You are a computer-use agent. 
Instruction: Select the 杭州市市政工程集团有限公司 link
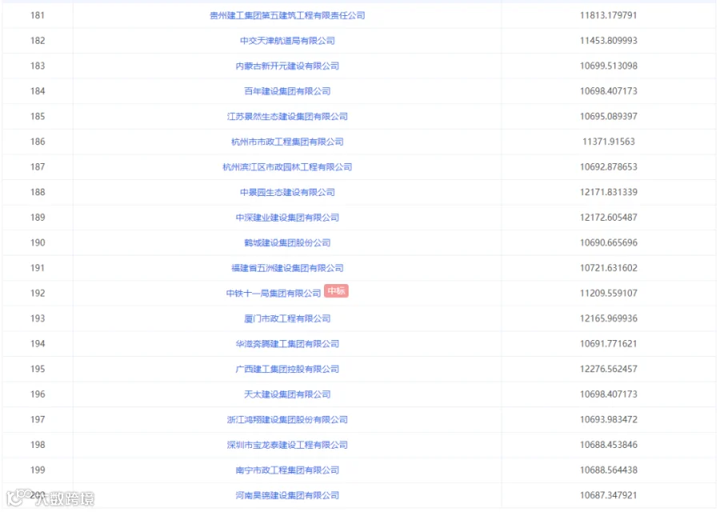287,142
